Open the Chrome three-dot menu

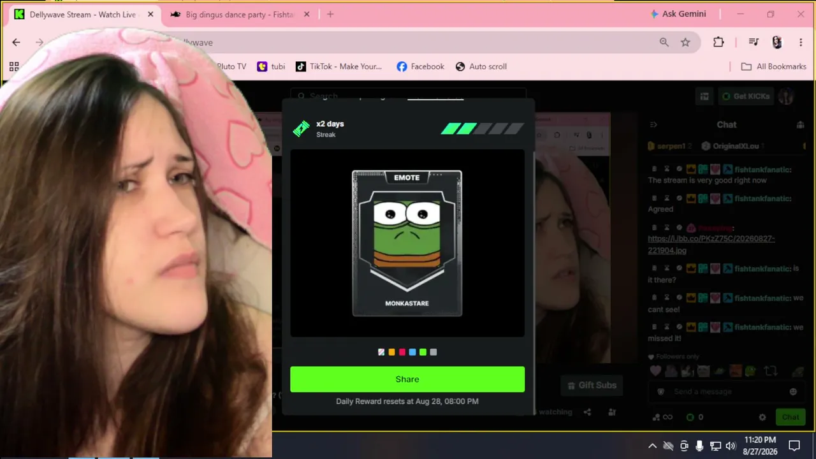(801, 42)
